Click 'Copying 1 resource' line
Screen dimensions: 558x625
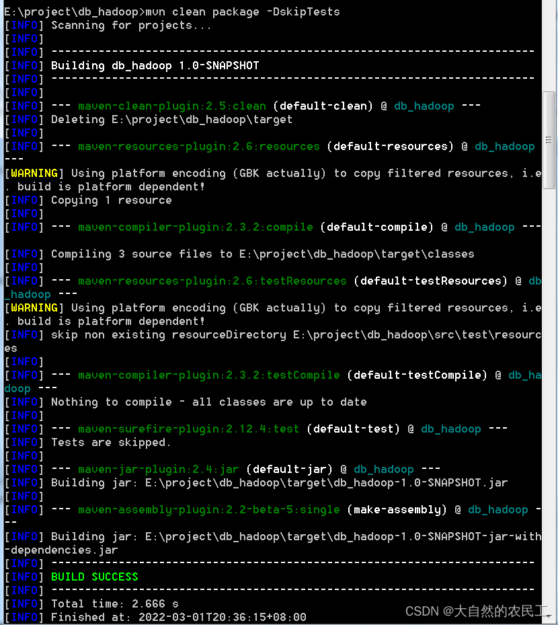[x=111, y=200]
